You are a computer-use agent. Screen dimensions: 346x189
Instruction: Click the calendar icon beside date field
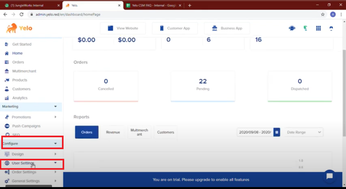(277, 132)
